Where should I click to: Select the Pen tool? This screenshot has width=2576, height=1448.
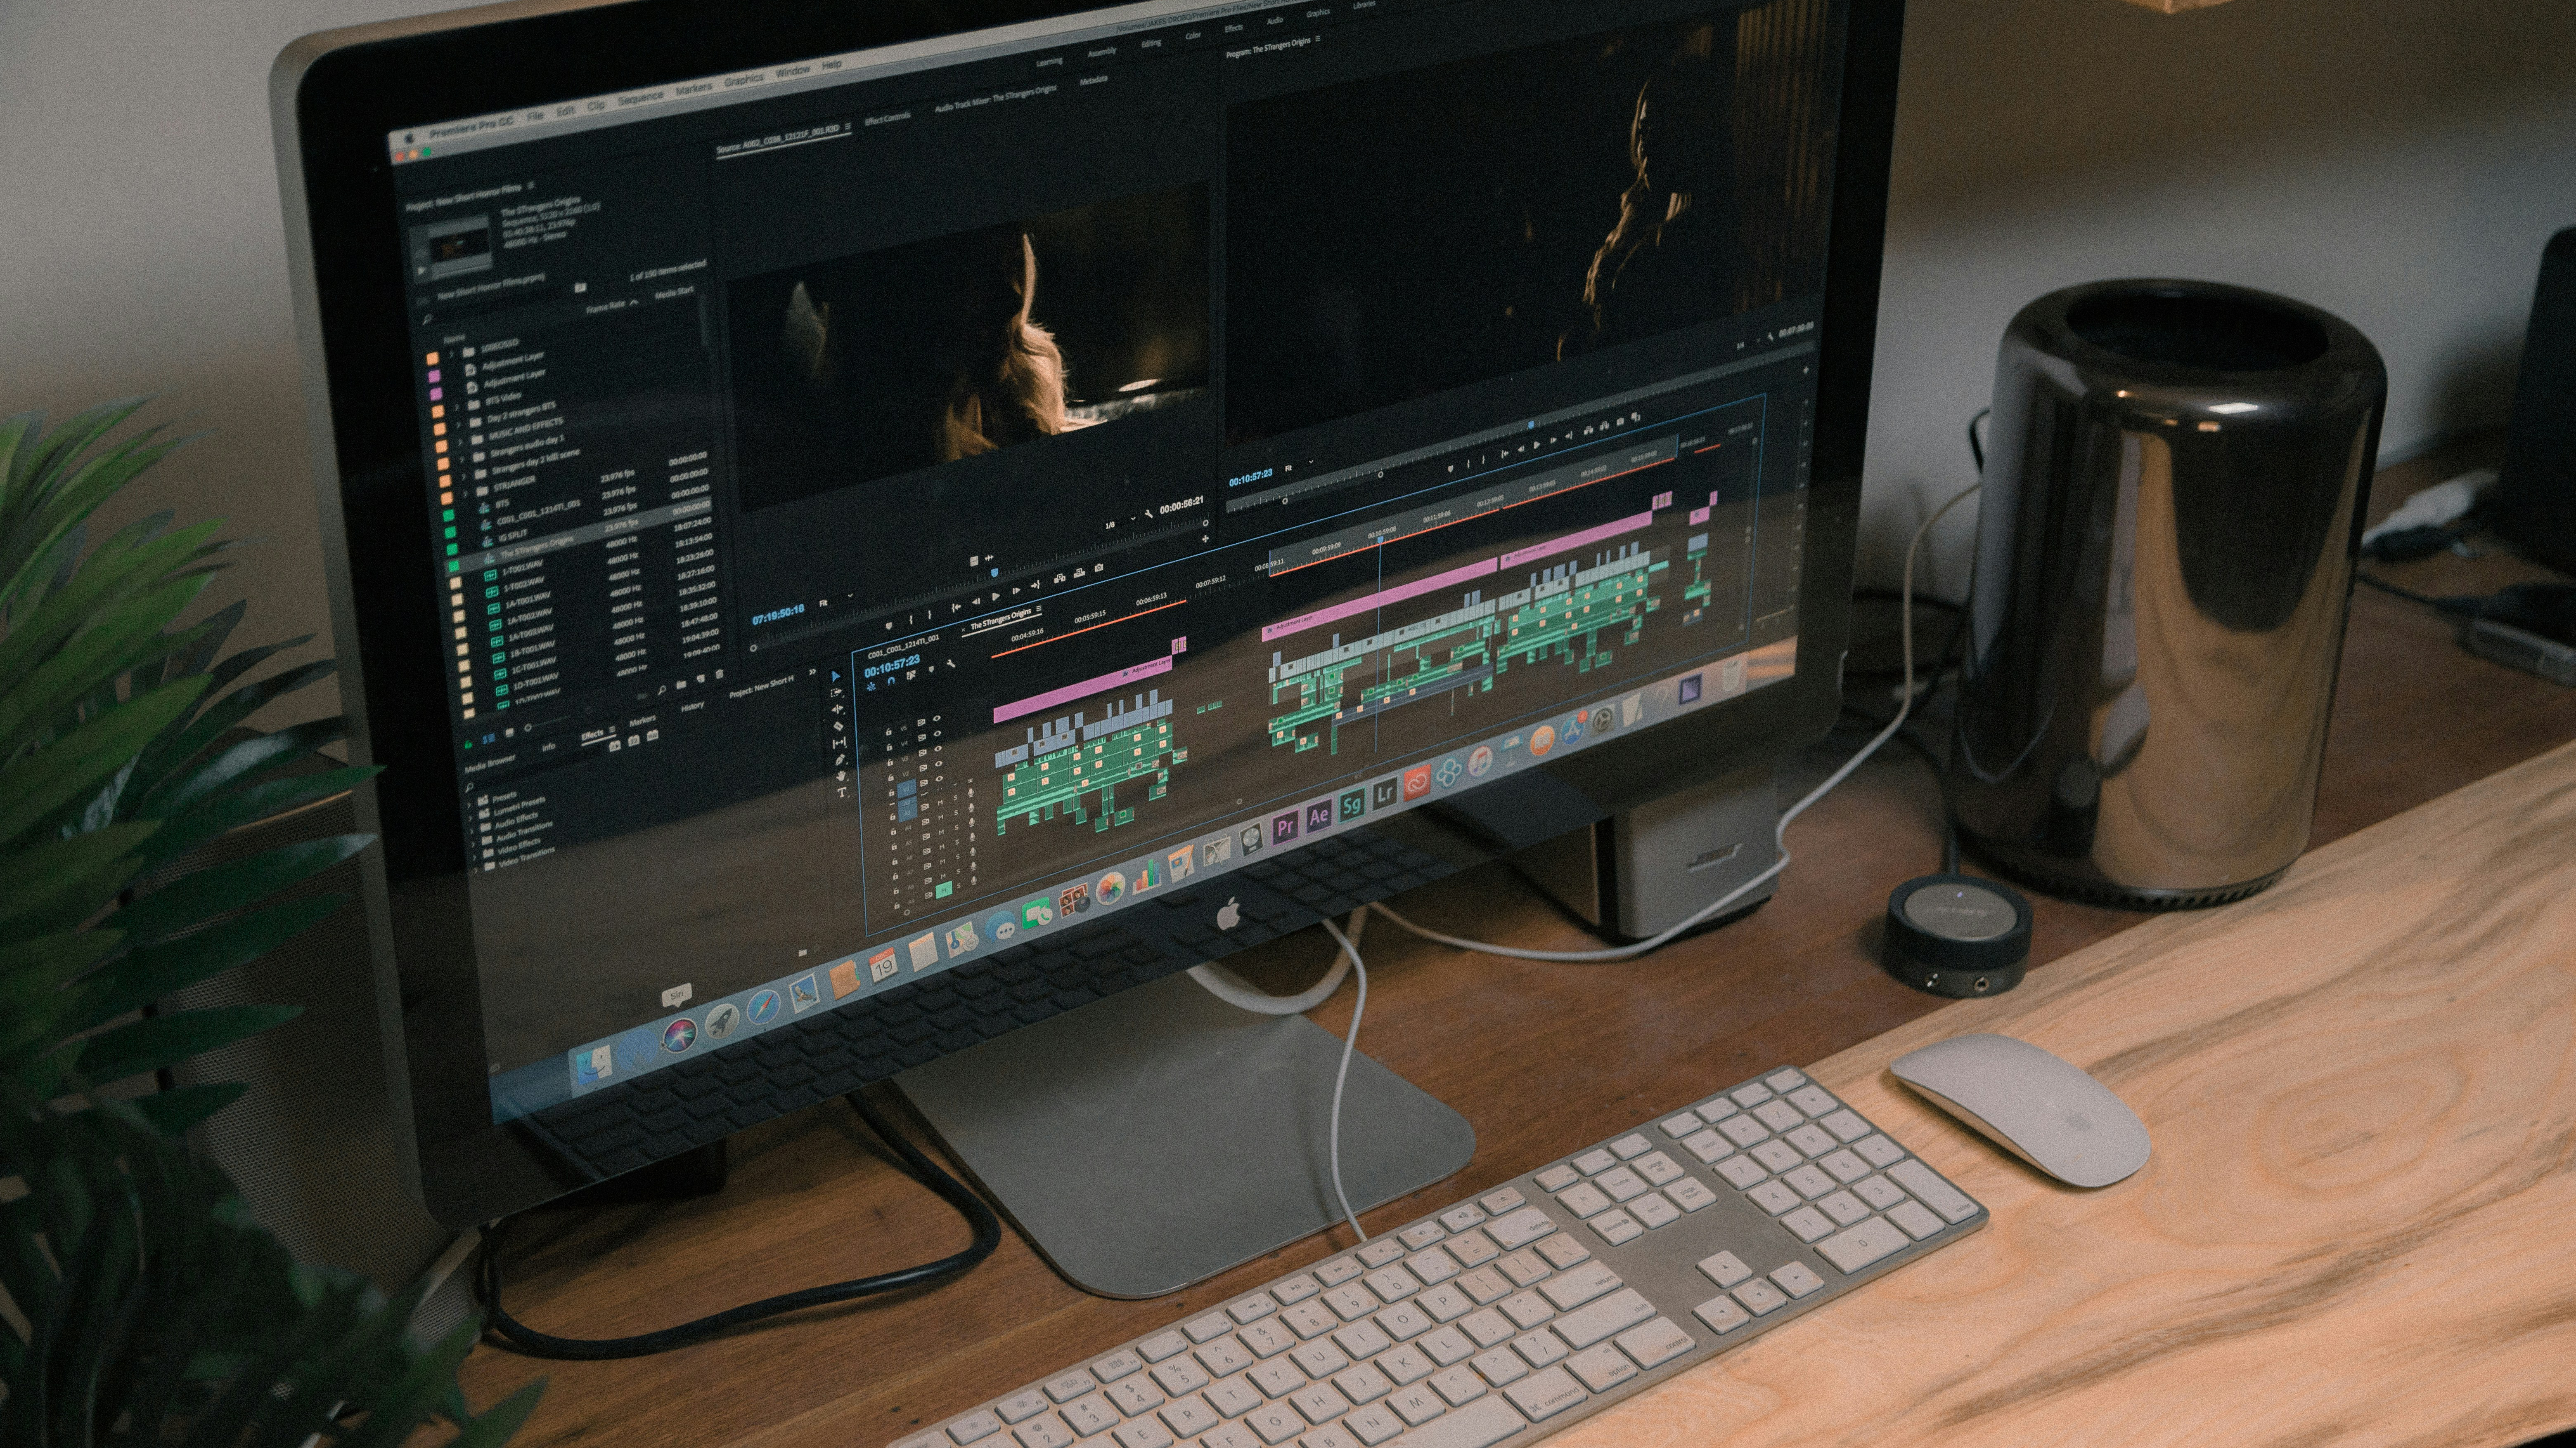point(840,759)
